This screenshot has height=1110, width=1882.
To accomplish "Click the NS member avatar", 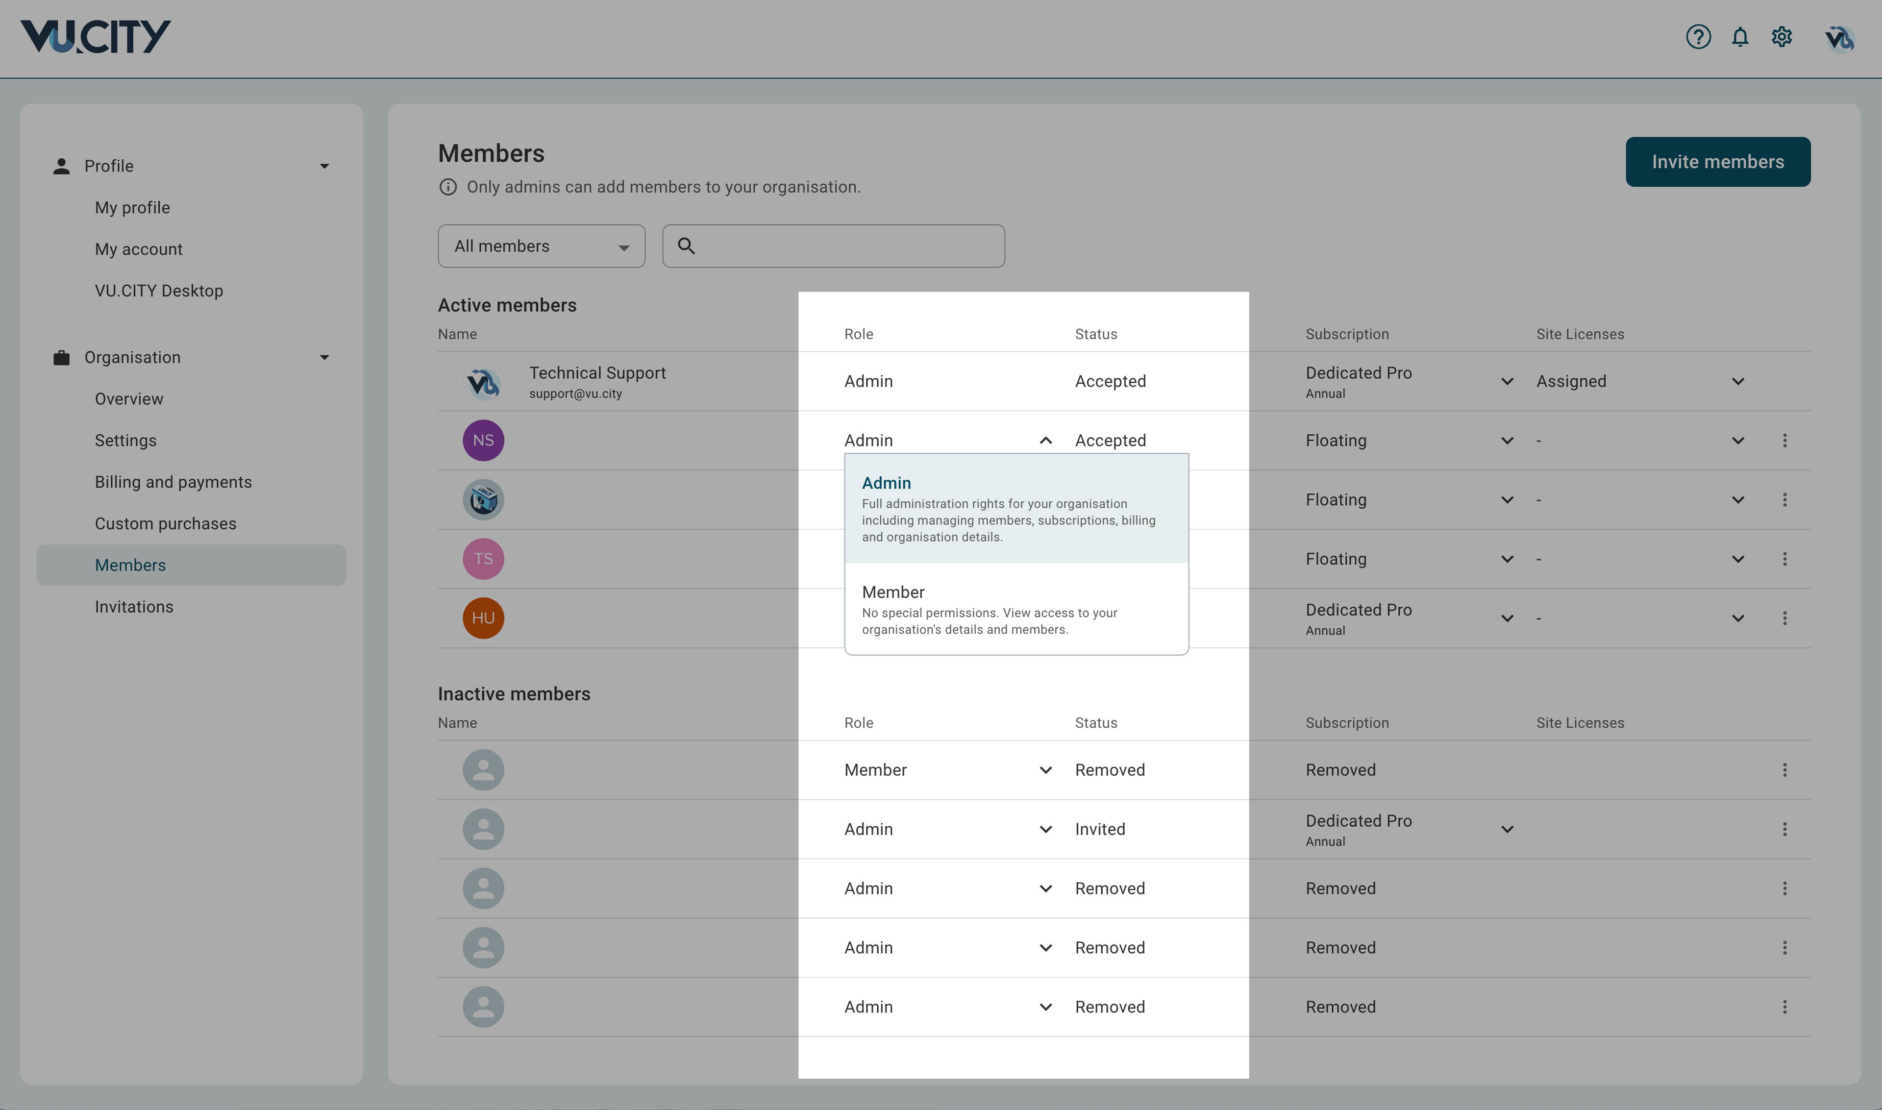I will point(483,441).
